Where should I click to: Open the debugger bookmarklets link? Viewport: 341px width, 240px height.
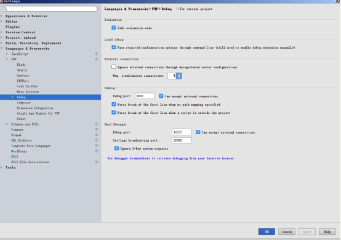[x=170, y=158]
